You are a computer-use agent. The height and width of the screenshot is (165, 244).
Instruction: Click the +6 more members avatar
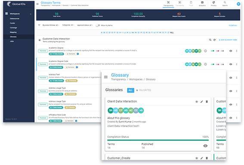pyautogui.click(x=141, y=110)
